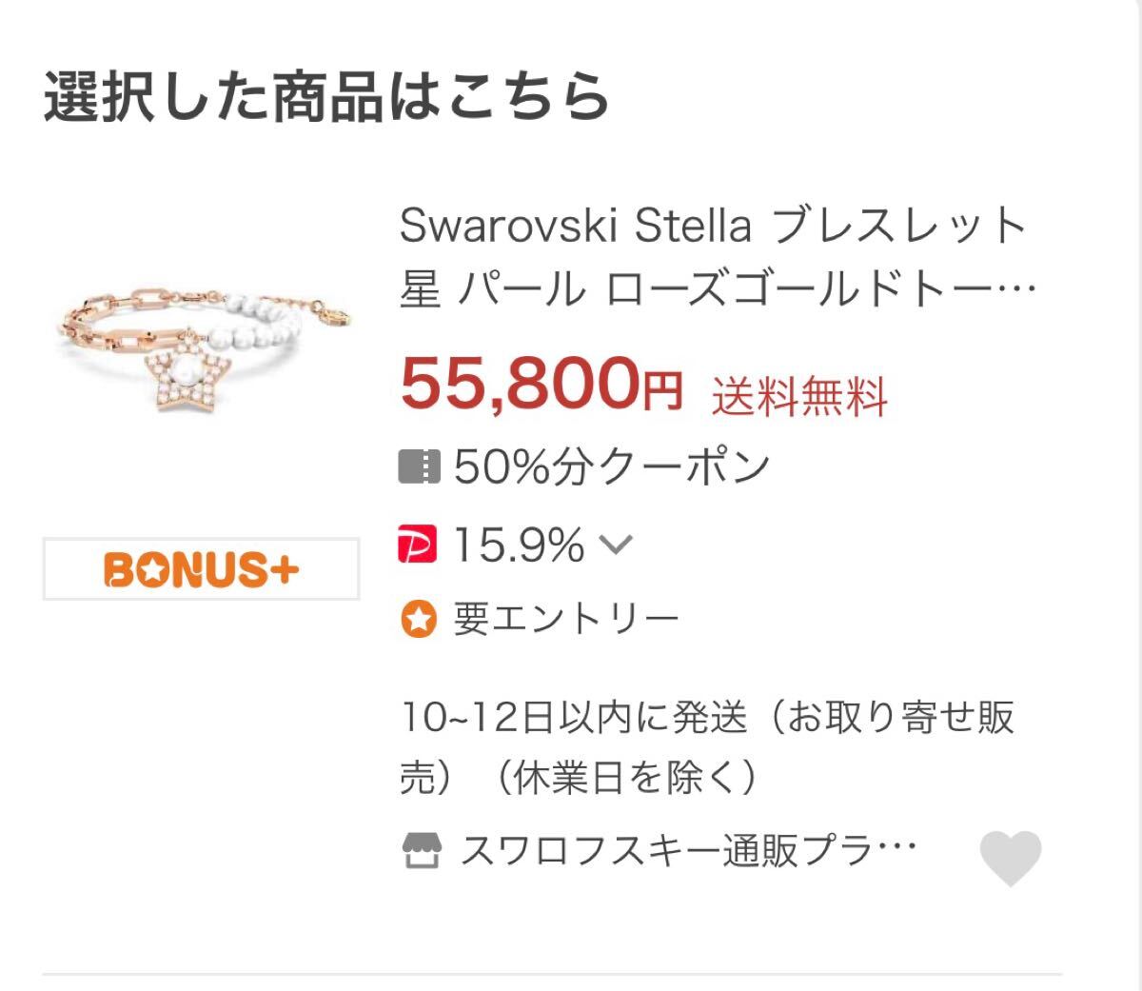Add the bracelet to favorites with the heart
1142x991 pixels.
click(x=1011, y=857)
